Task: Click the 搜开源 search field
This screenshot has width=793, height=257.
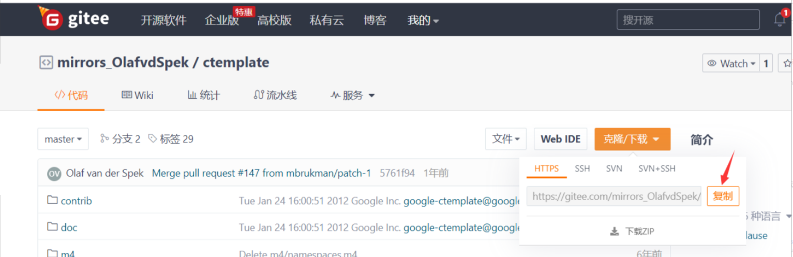Action: click(x=688, y=20)
